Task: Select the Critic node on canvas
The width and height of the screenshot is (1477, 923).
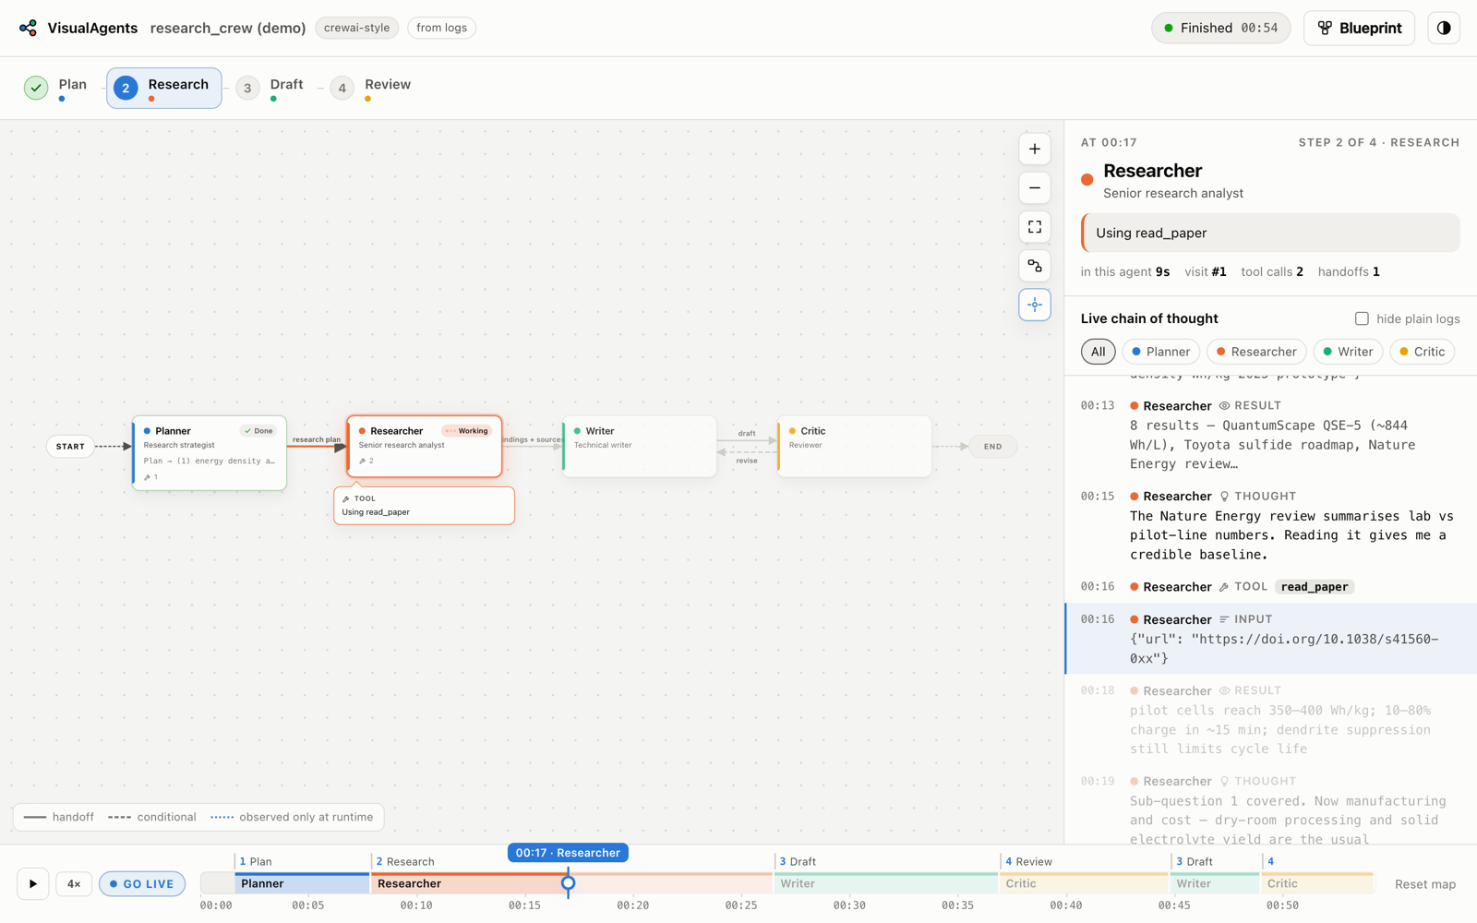Action: [x=855, y=446]
